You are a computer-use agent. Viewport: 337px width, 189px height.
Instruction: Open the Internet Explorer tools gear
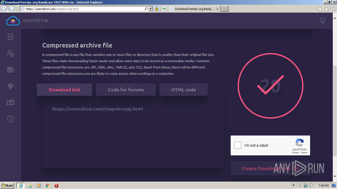(x=333, y=9)
